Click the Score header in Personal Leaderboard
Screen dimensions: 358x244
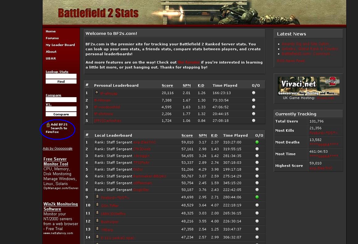point(167,85)
